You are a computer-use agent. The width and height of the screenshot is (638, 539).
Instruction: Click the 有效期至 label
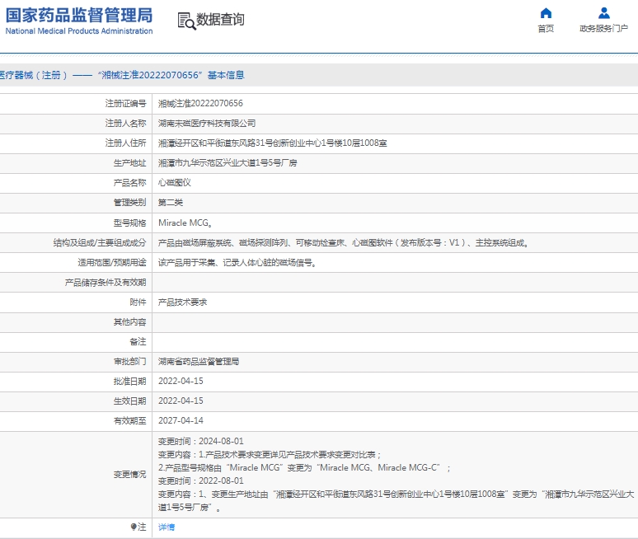pos(129,420)
